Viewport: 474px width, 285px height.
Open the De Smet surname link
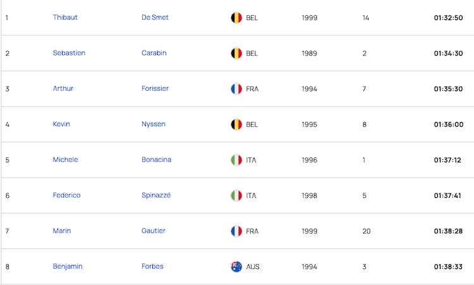155,17
